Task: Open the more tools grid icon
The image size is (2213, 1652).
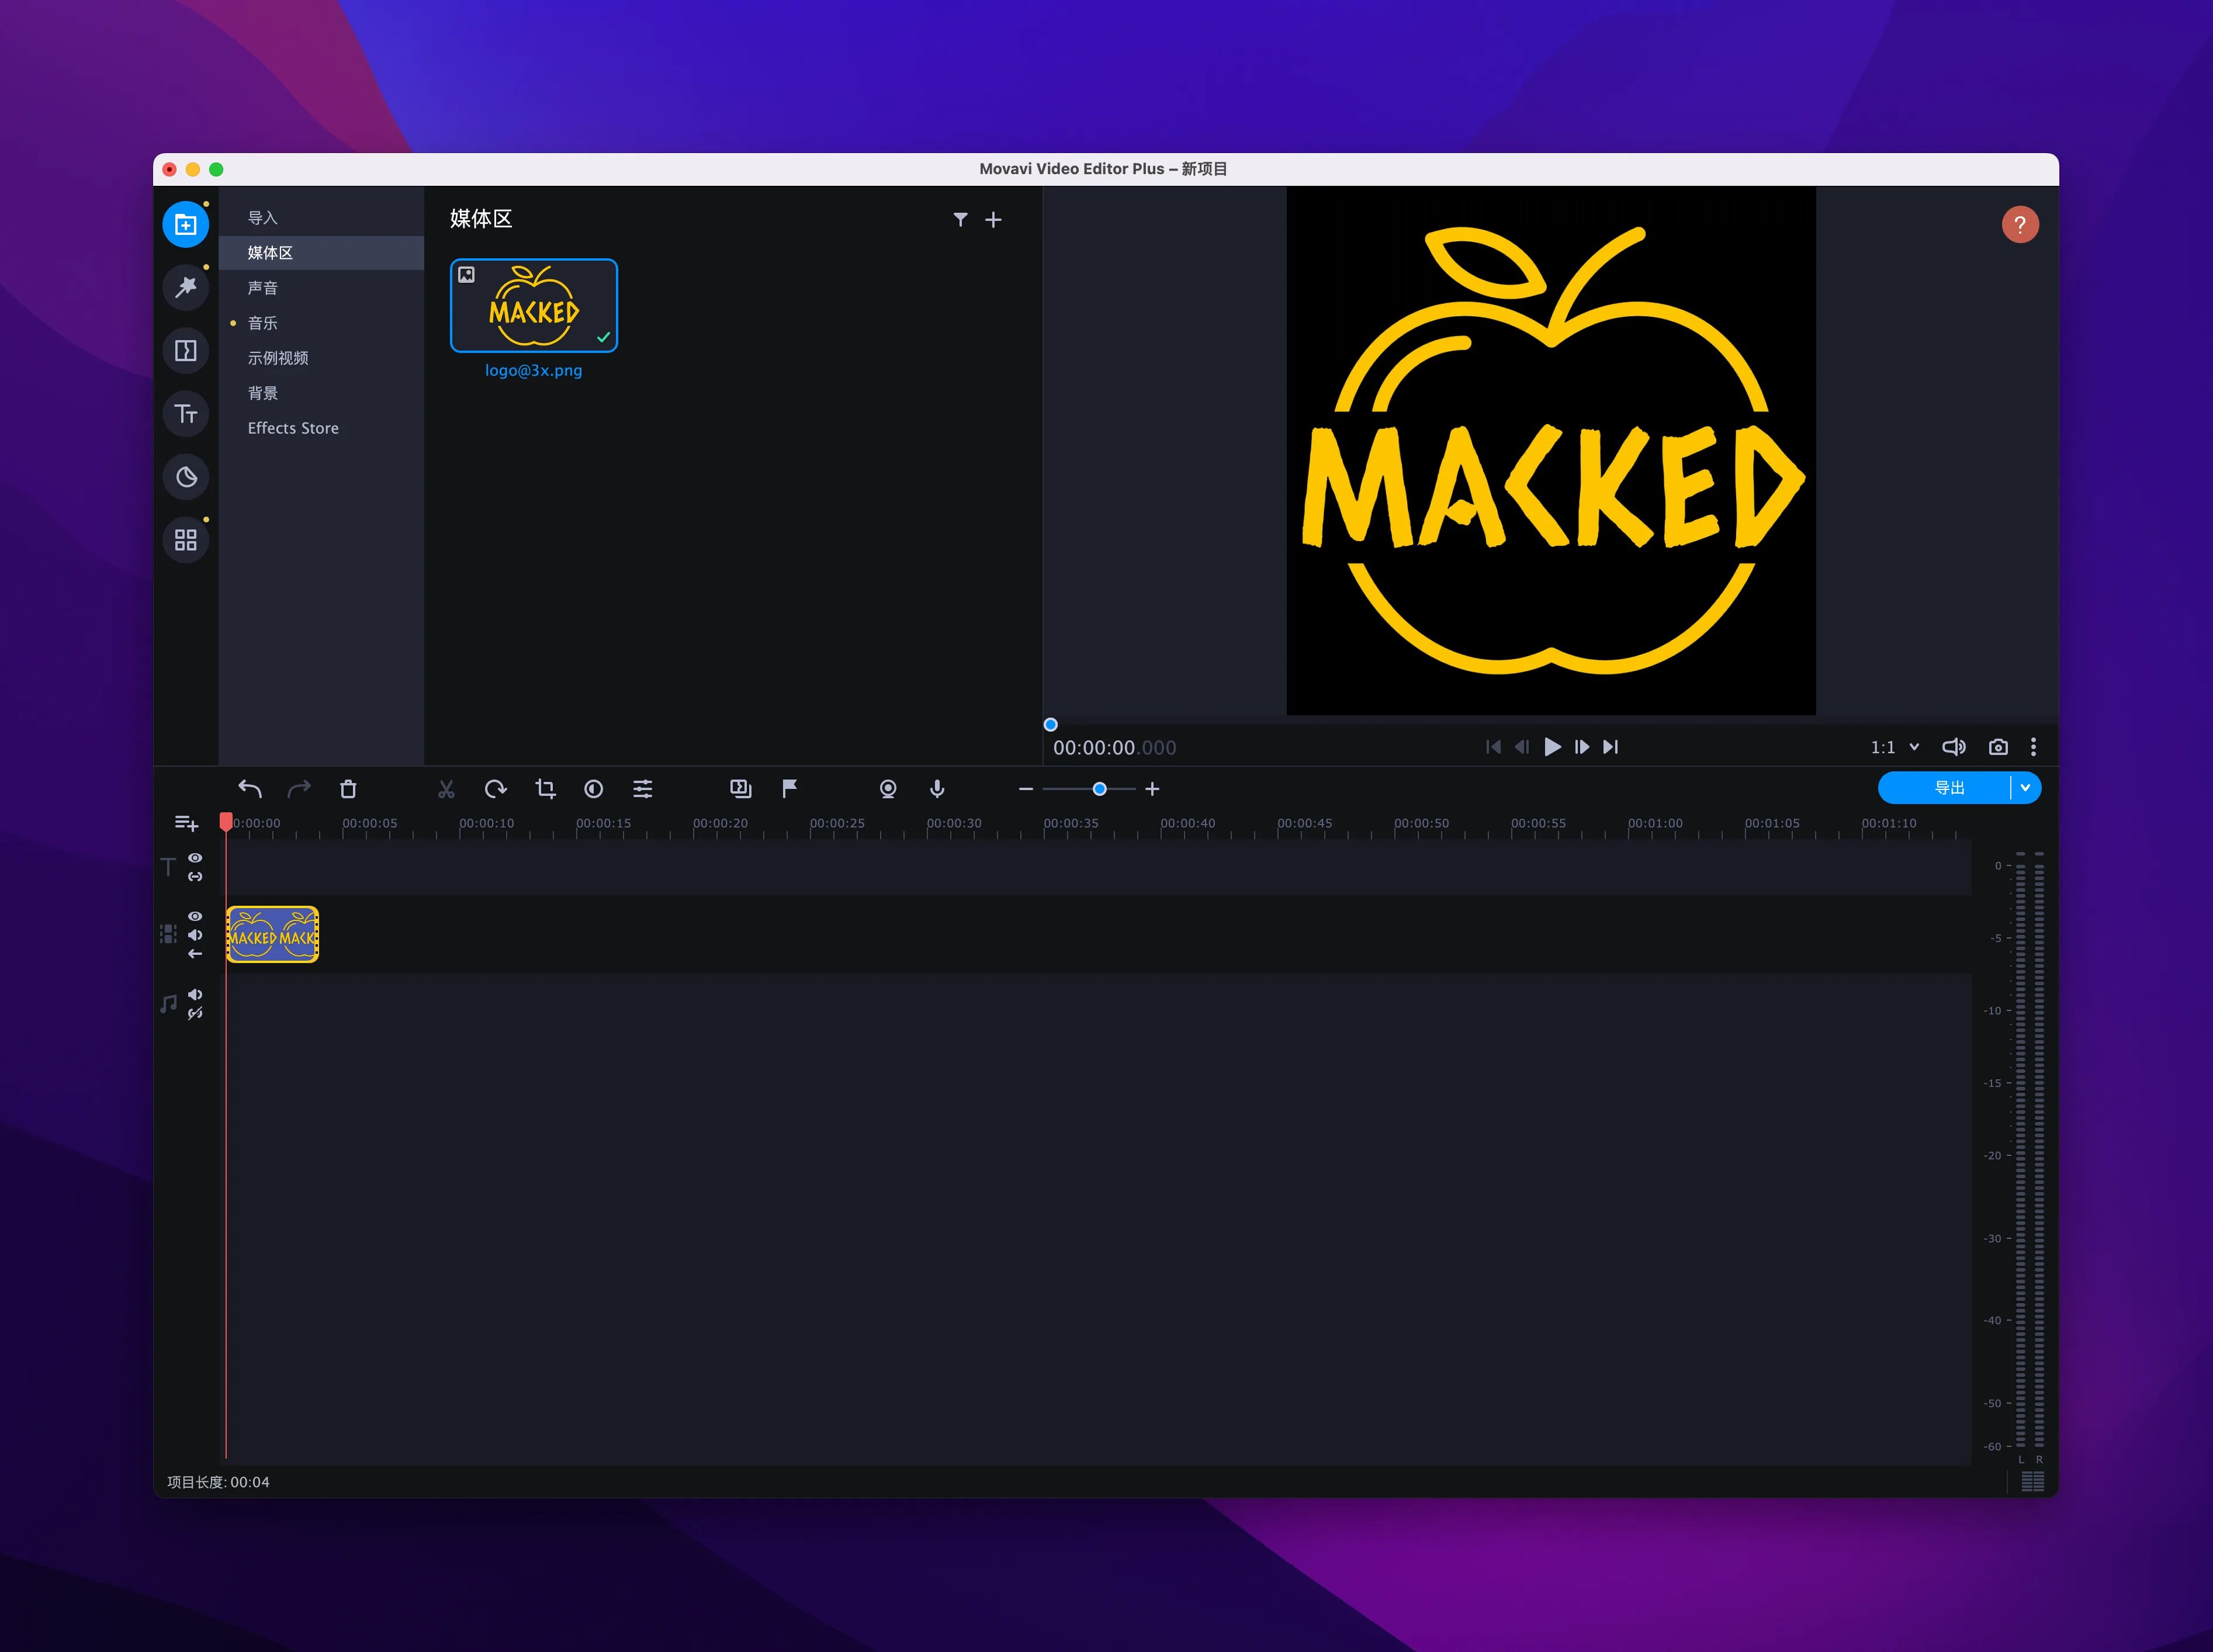Action: tap(185, 540)
